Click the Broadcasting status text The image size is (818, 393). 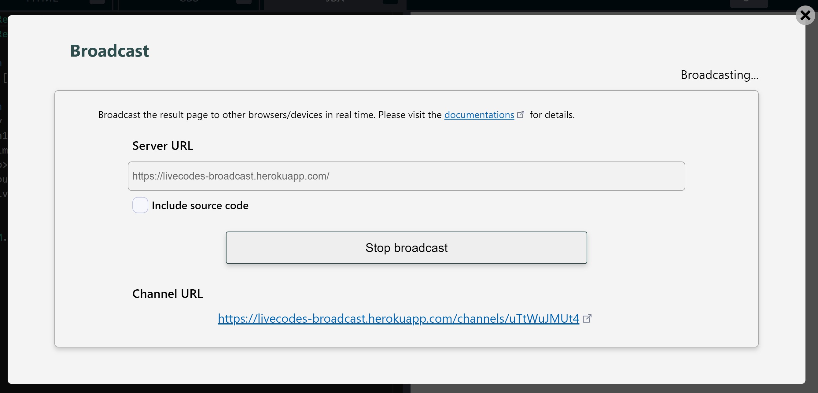(720, 75)
